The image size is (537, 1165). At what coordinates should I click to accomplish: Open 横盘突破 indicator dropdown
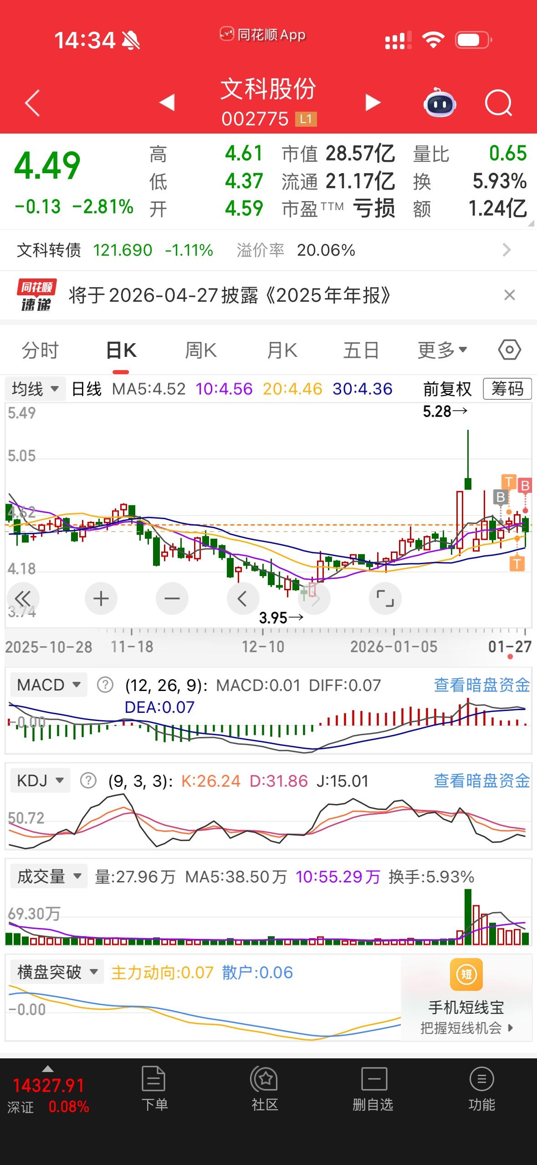click(x=57, y=972)
